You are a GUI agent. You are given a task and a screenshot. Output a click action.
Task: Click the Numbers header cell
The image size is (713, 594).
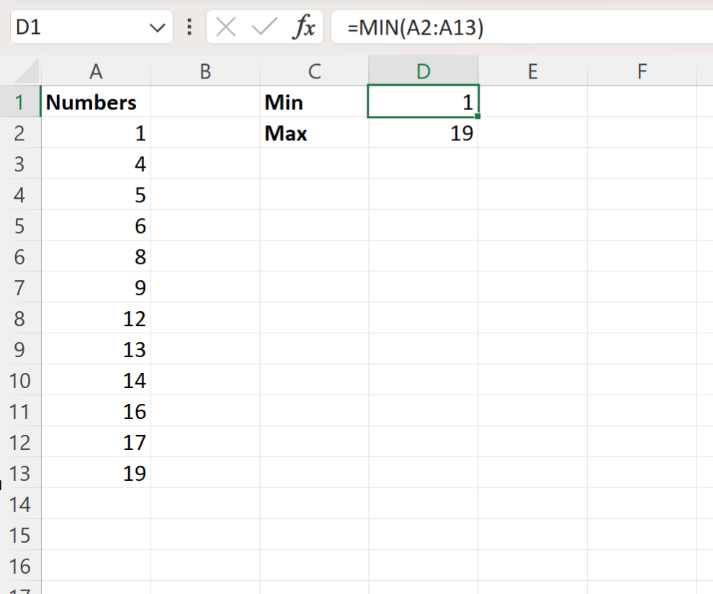[x=96, y=102]
